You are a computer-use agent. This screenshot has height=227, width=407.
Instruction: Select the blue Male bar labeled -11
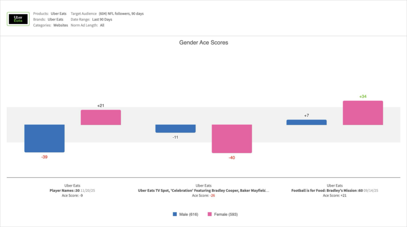(175, 129)
